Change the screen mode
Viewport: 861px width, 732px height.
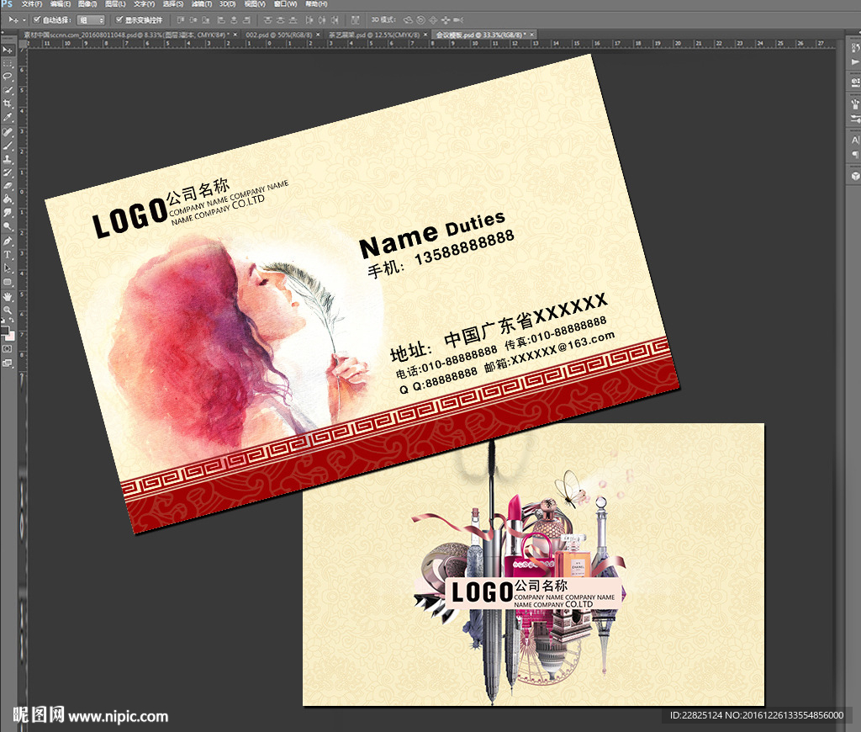coord(7,363)
